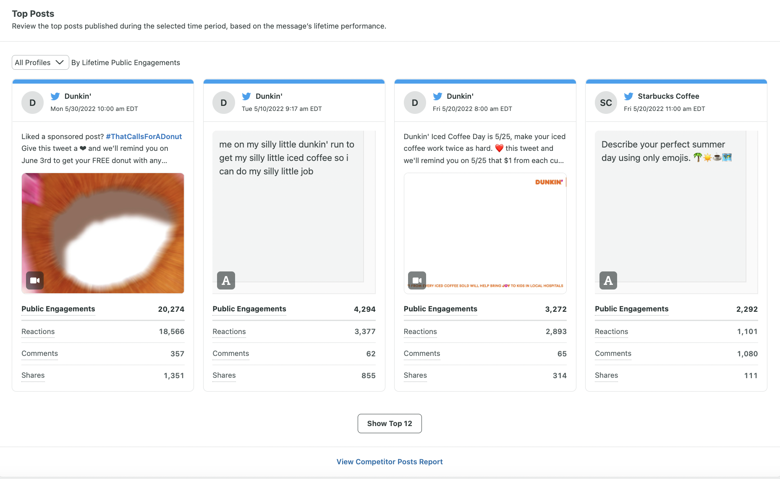Viewport: 780px width, 479px height.
Task: Click the 18,566 Reactions value
Action: (x=172, y=332)
